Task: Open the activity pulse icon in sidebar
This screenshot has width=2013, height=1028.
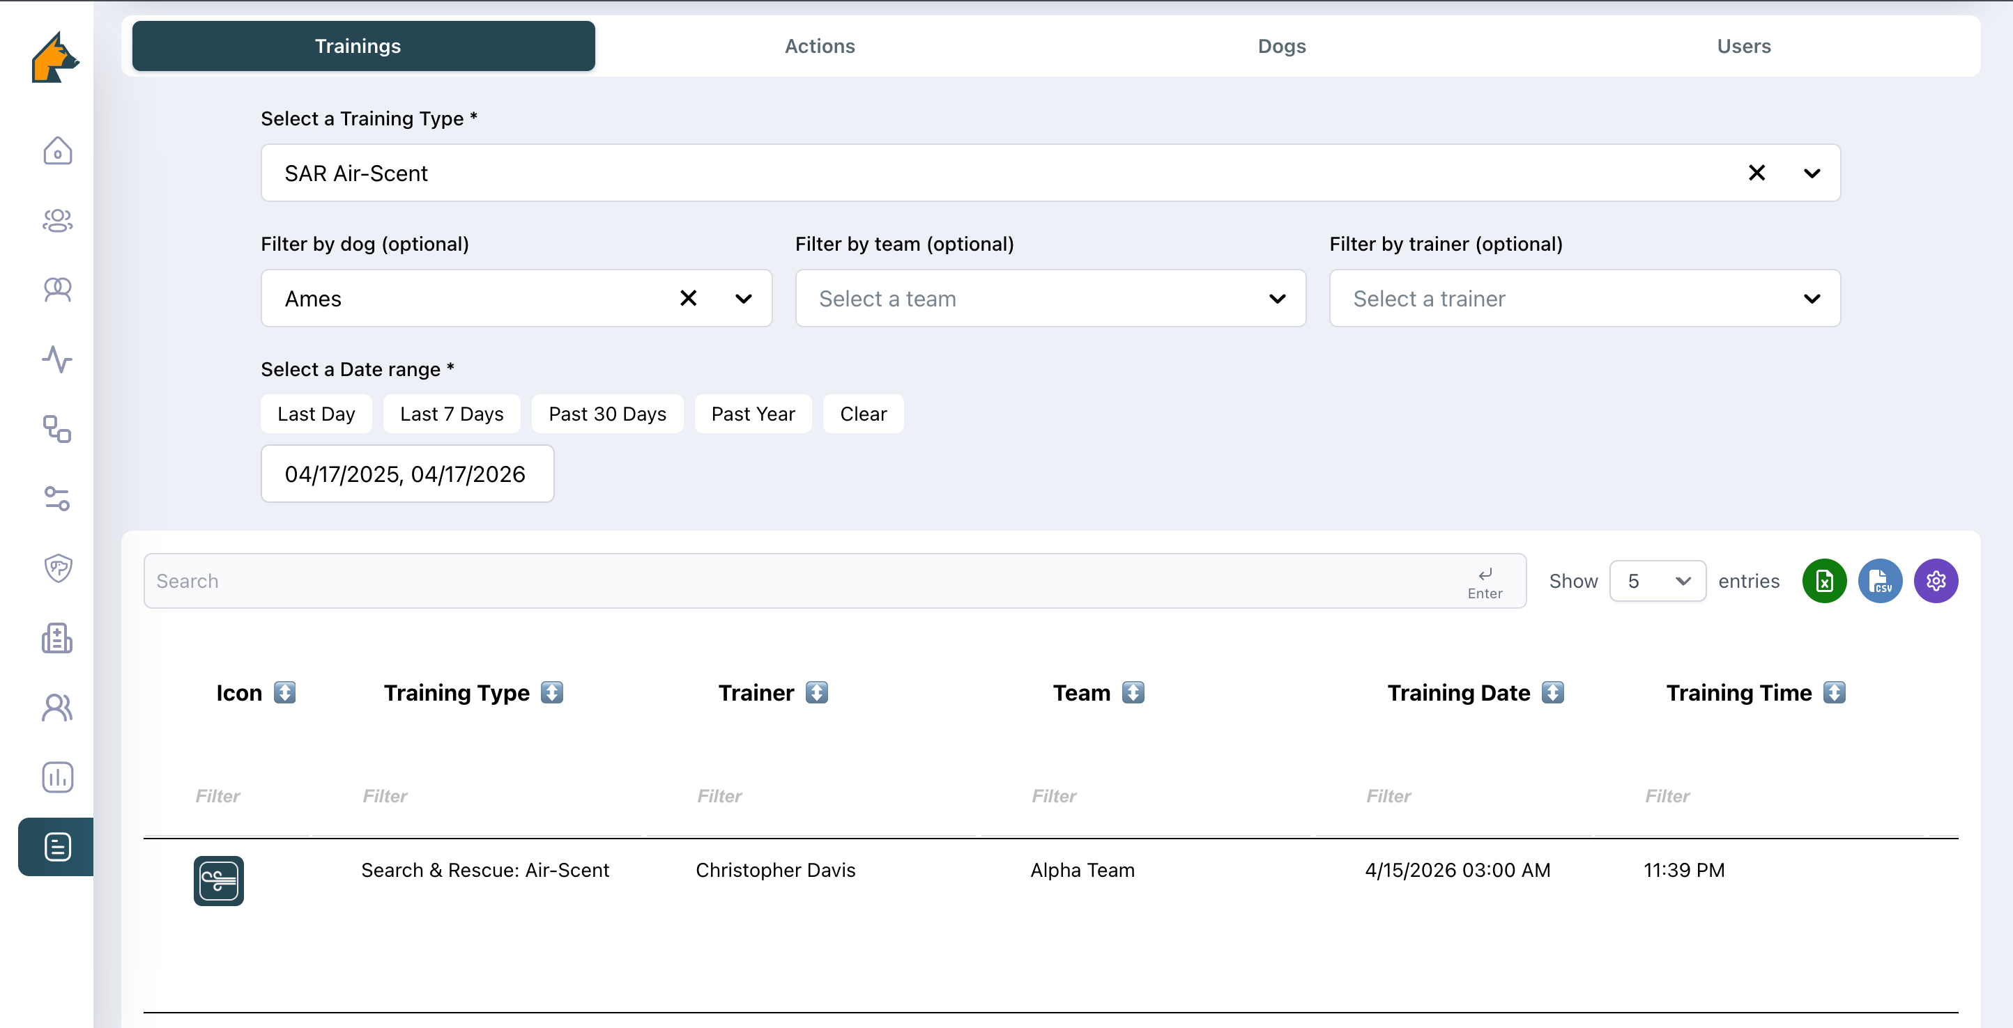Action: (x=57, y=359)
